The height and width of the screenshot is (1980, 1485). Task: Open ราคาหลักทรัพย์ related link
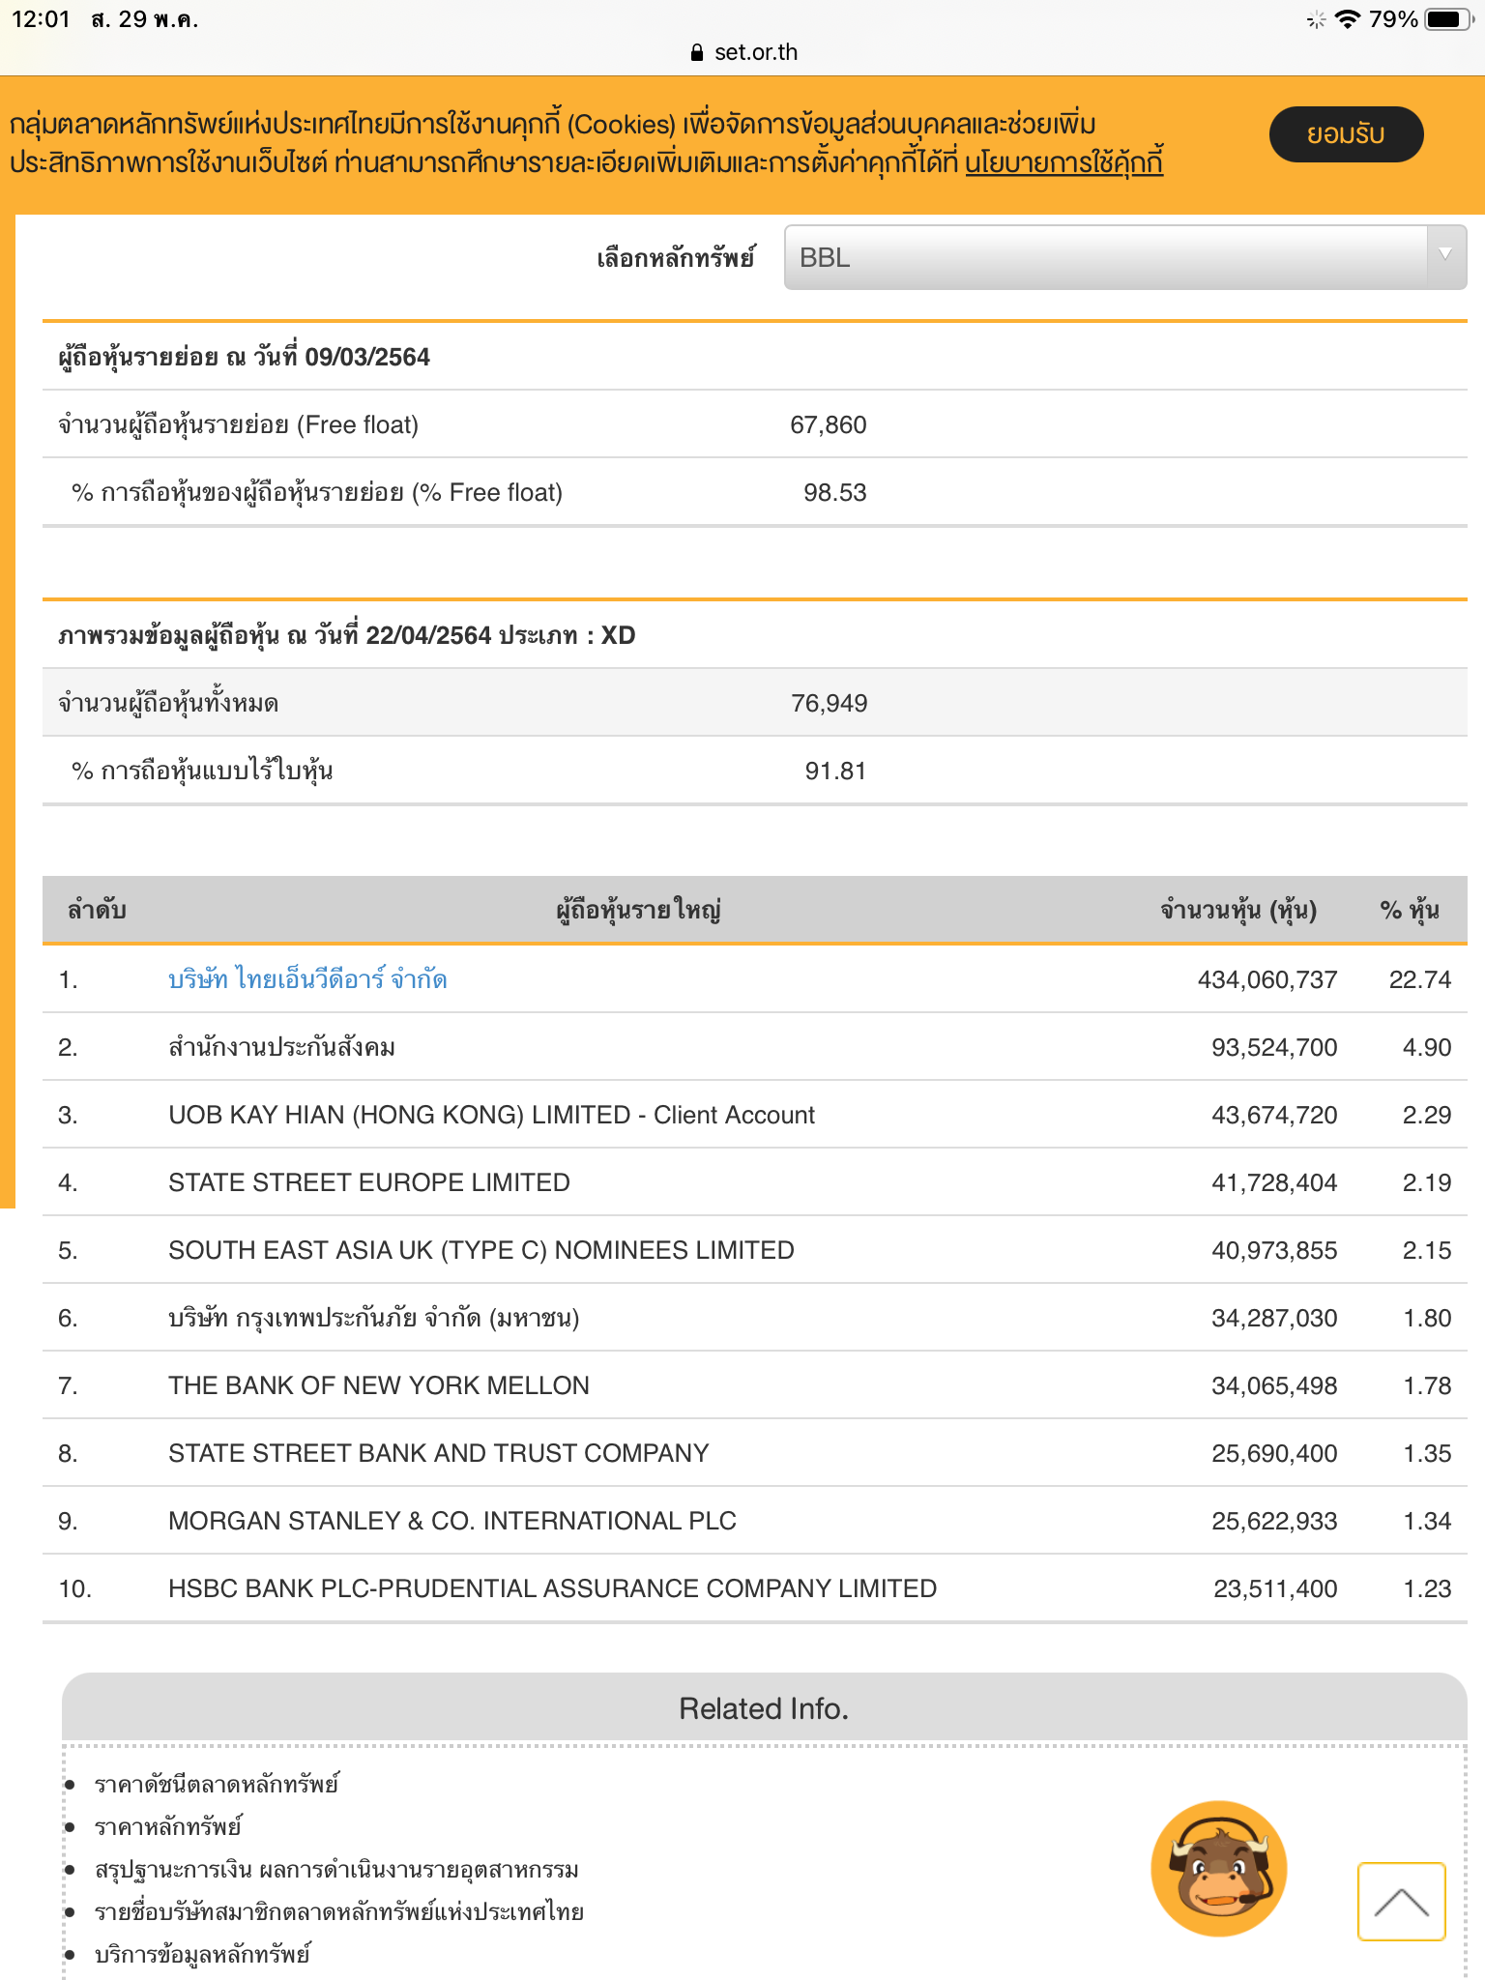tap(168, 1826)
